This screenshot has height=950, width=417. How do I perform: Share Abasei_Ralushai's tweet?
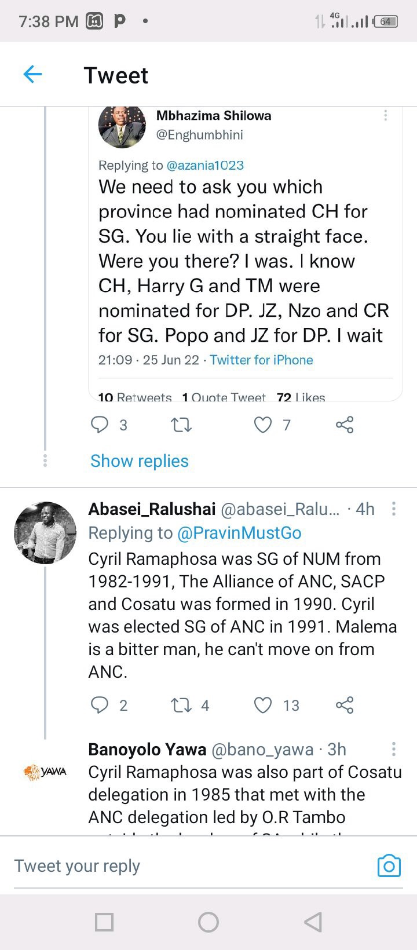345,705
